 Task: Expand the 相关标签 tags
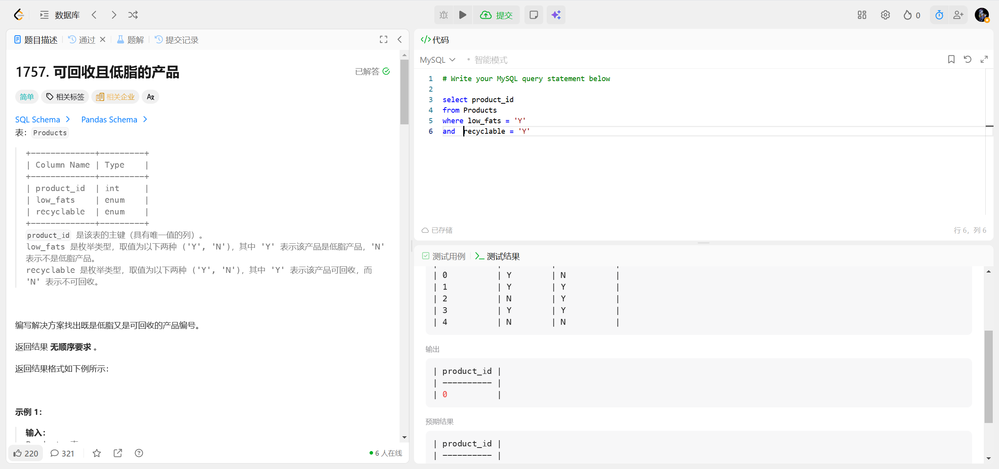coord(65,97)
